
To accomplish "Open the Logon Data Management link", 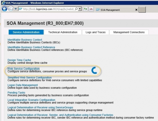I will pyautogui.click(x=23, y=85).
